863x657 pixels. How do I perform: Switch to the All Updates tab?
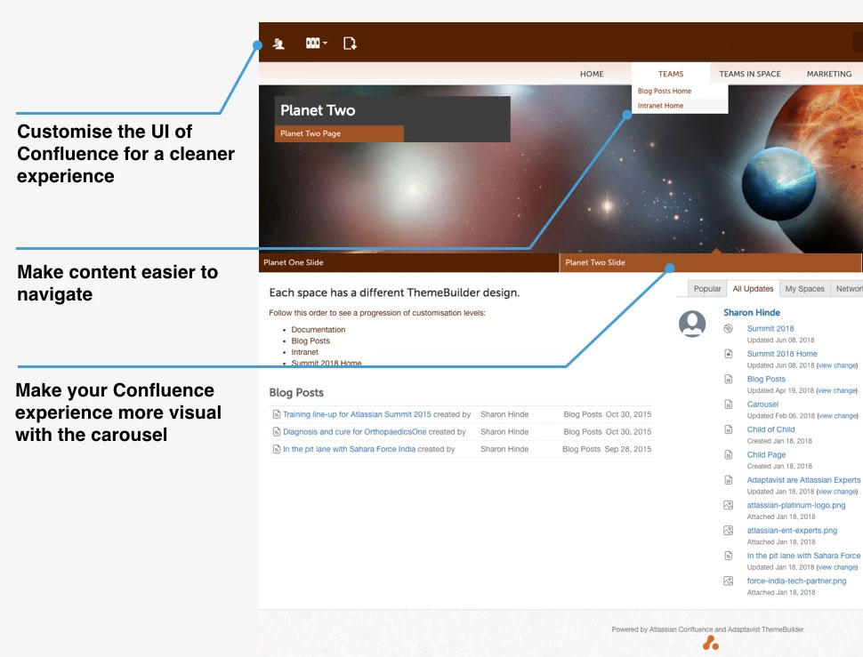point(753,289)
